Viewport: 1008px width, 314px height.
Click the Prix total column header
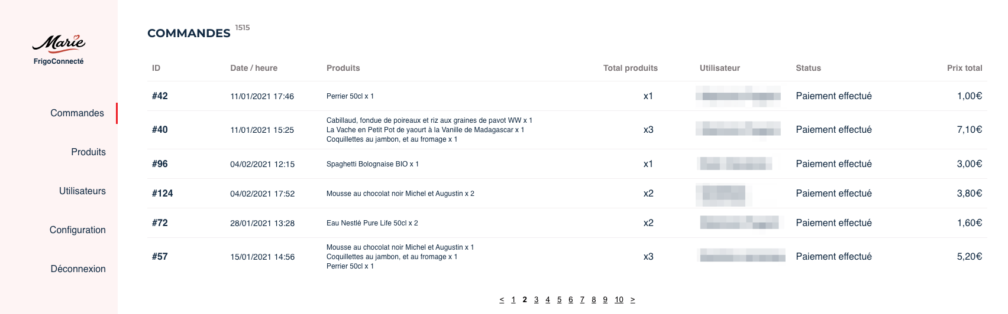pyautogui.click(x=964, y=68)
